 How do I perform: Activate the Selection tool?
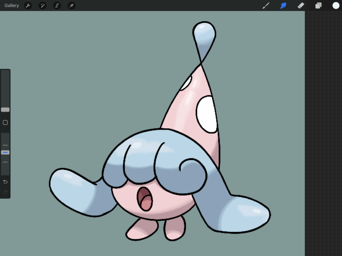(57, 5)
